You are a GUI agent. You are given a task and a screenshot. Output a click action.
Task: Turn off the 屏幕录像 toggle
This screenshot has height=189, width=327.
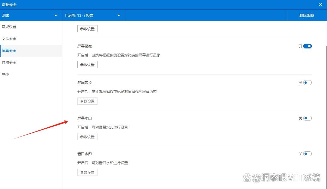[307, 46]
